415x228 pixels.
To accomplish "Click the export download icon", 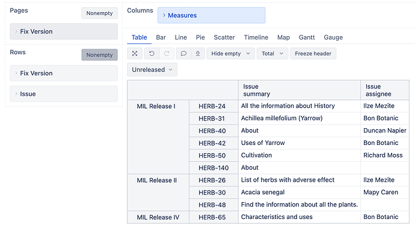I will point(198,54).
